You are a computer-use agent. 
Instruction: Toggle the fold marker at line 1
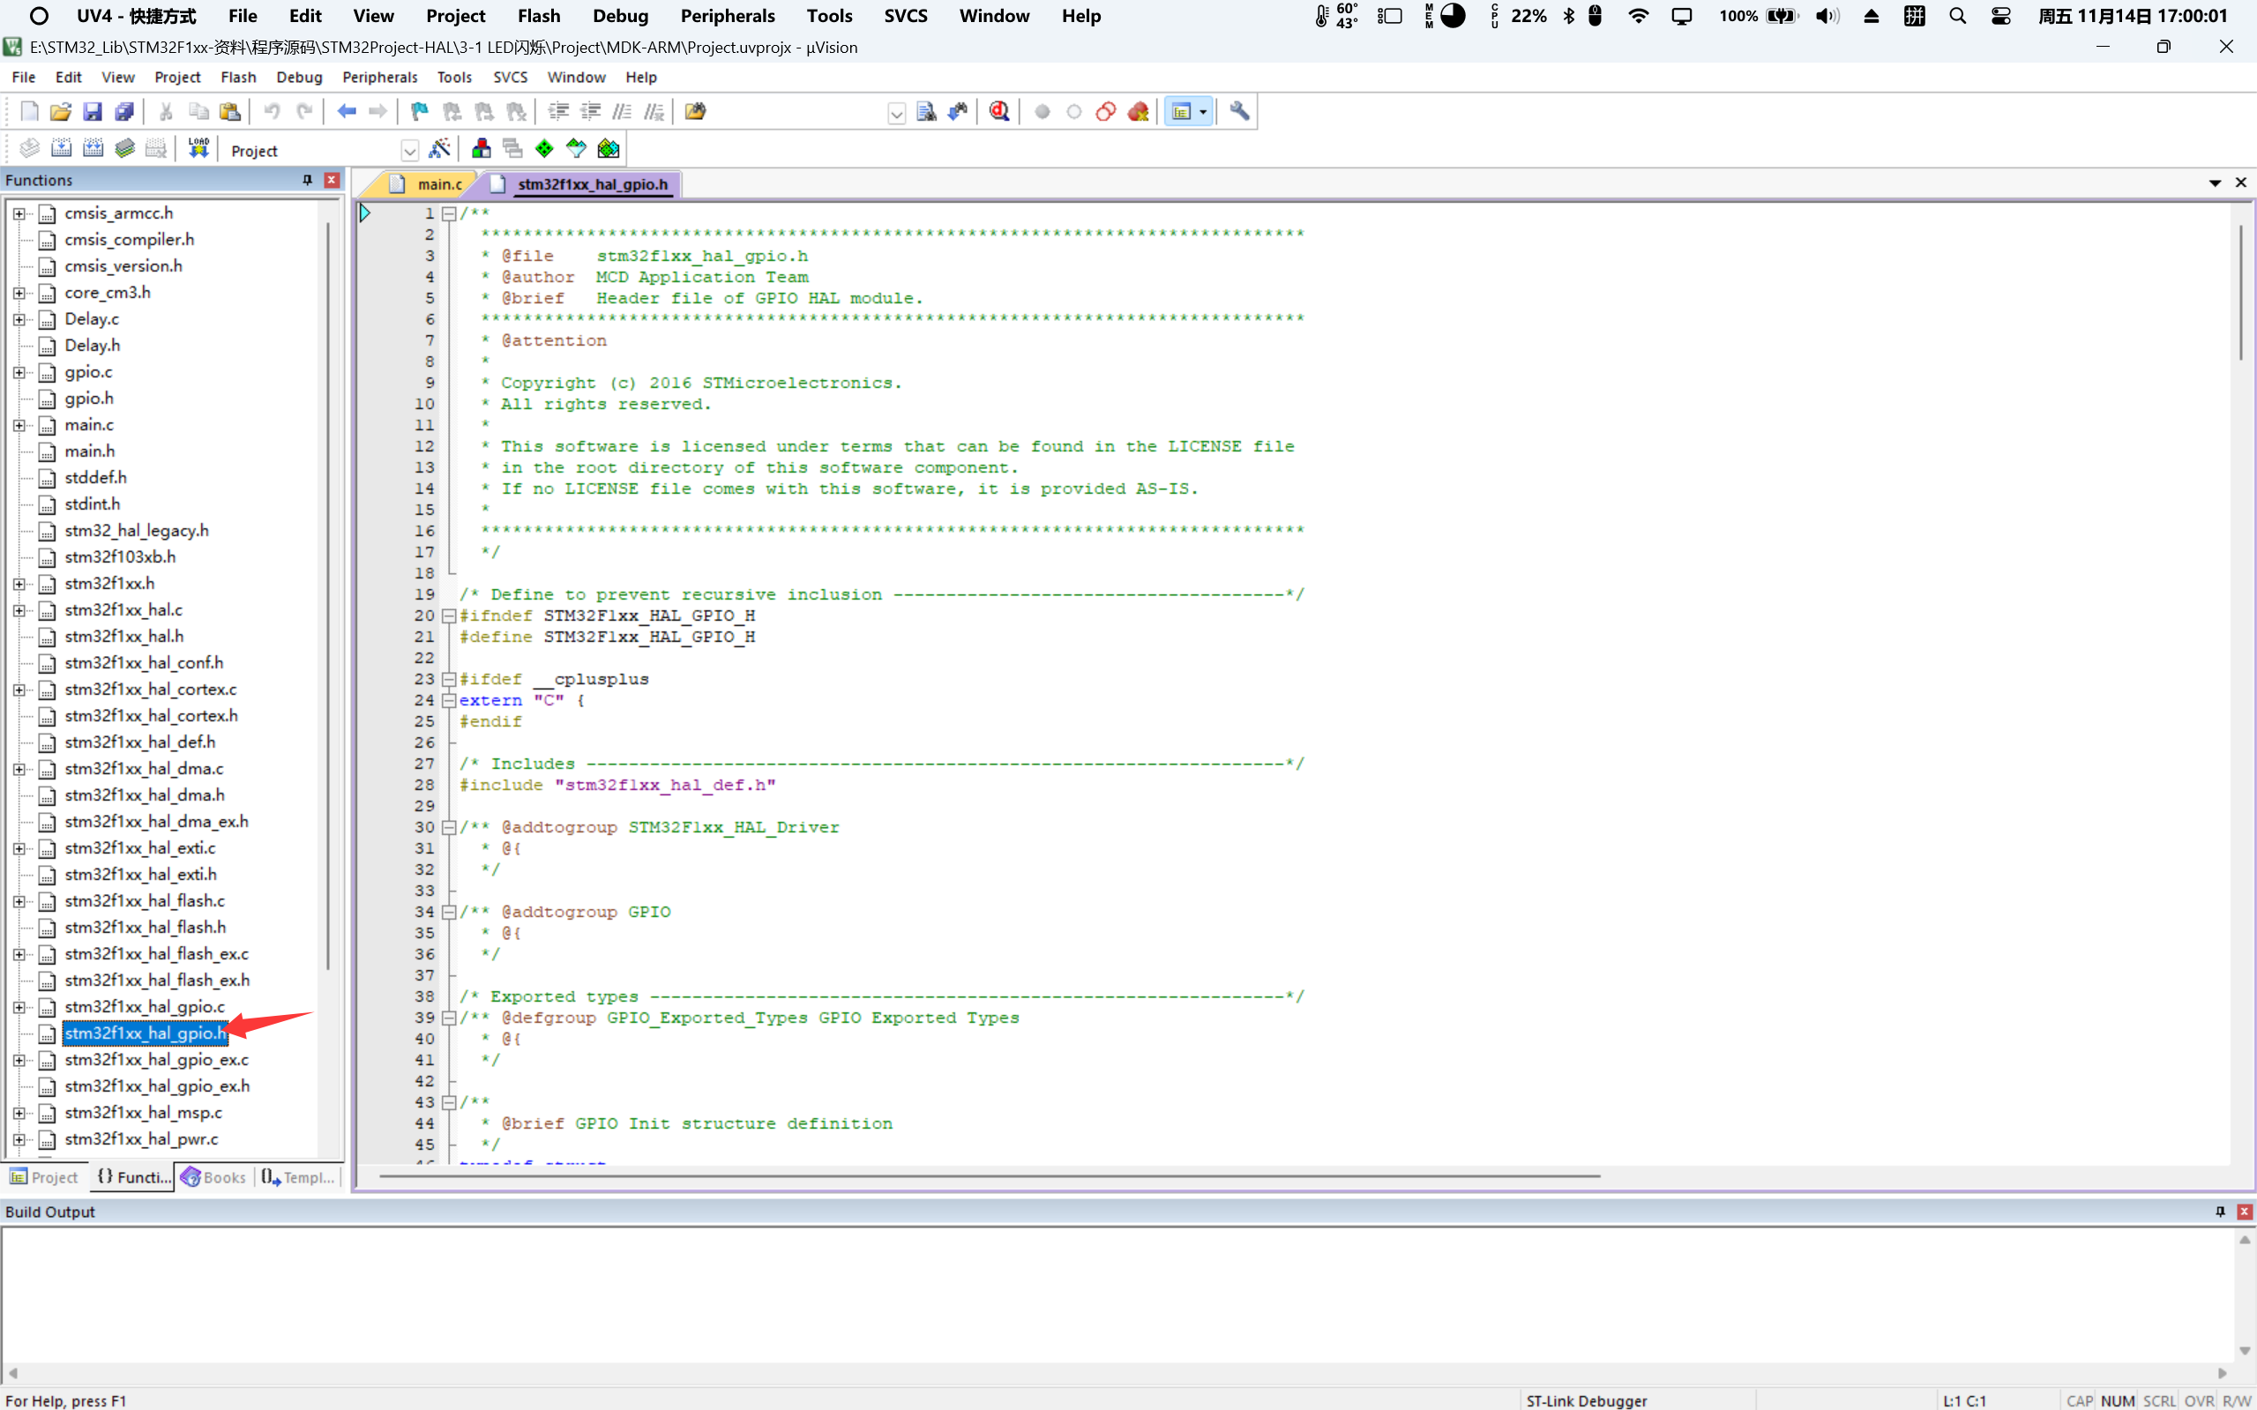[449, 213]
